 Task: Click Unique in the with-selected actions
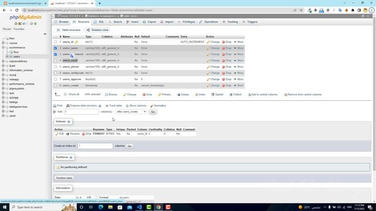click(183, 94)
